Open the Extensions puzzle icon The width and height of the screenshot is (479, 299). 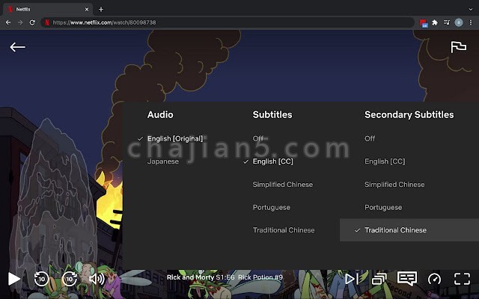click(435, 22)
